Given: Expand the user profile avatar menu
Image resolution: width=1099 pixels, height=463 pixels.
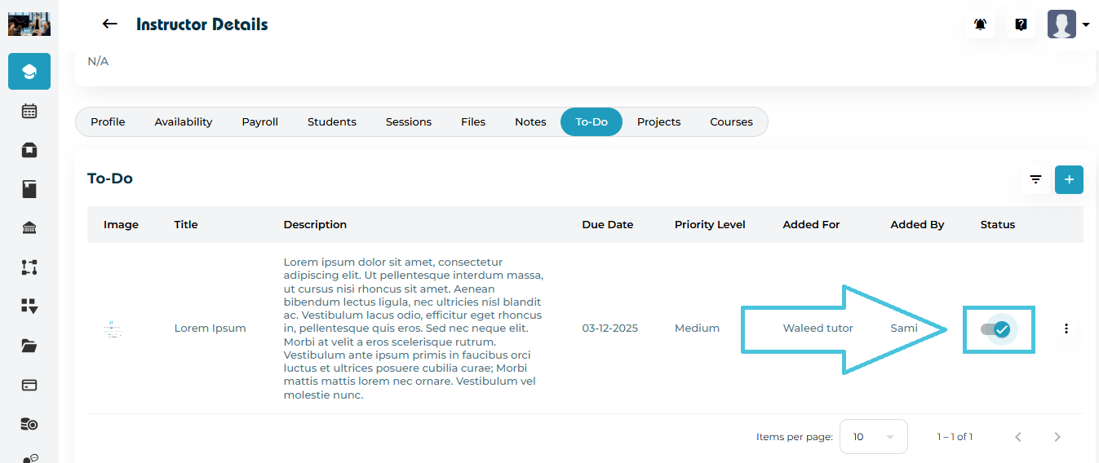Looking at the screenshot, I should (1068, 24).
